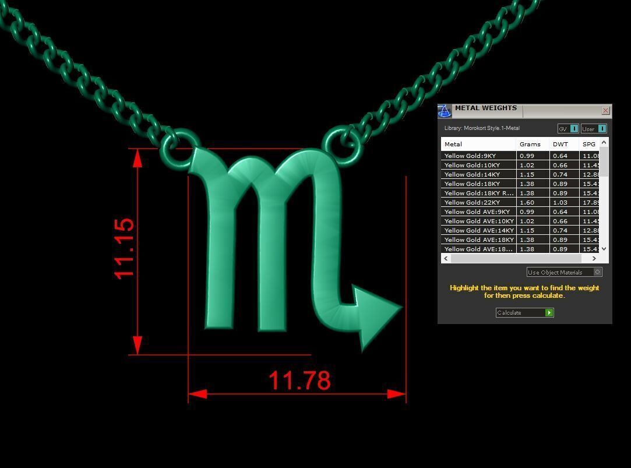631x468 pixels.
Task: Click the Library: Morokort Style.1-Metal label
Action: tap(482, 128)
